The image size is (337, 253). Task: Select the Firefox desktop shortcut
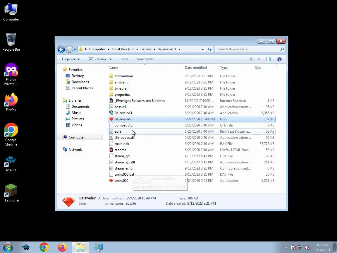click(11, 102)
